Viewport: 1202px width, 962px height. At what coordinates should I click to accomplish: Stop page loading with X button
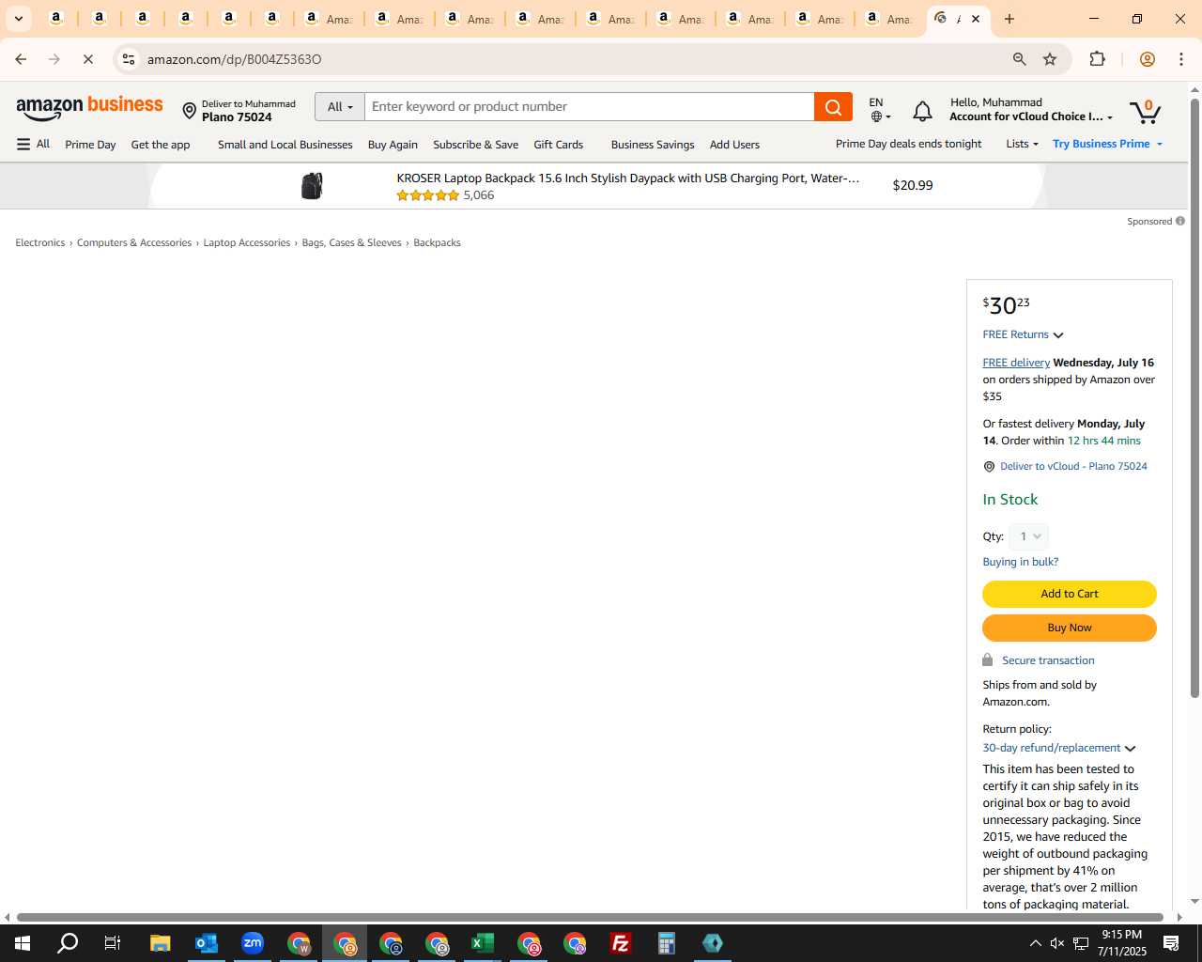88,59
